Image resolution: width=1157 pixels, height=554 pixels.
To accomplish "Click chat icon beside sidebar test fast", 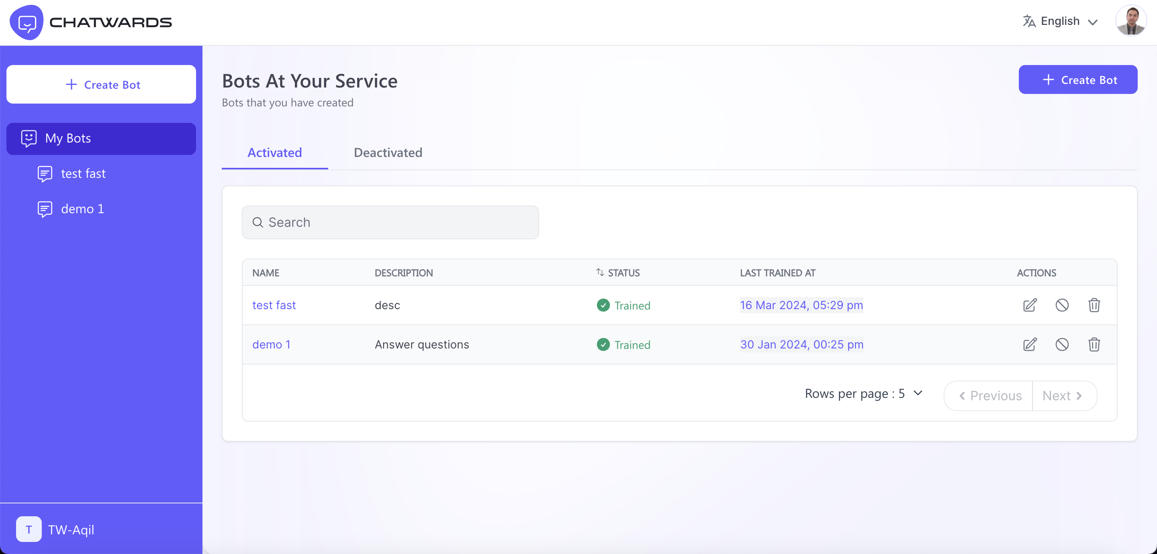I will coord(45,174).
